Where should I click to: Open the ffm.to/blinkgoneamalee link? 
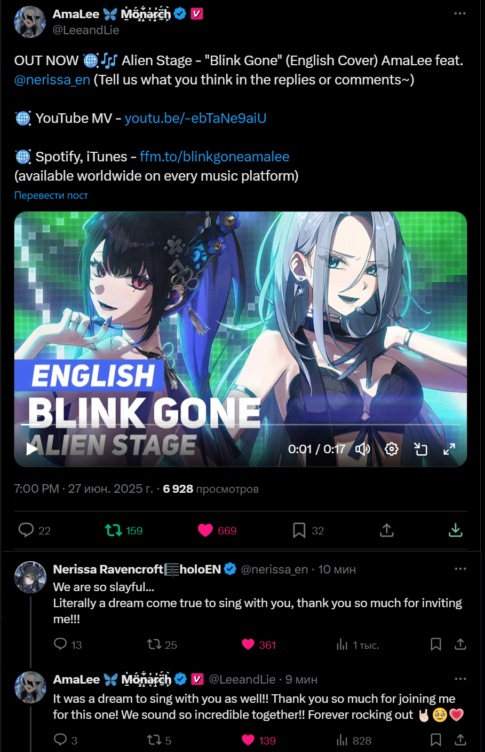[x=214, y=157]
